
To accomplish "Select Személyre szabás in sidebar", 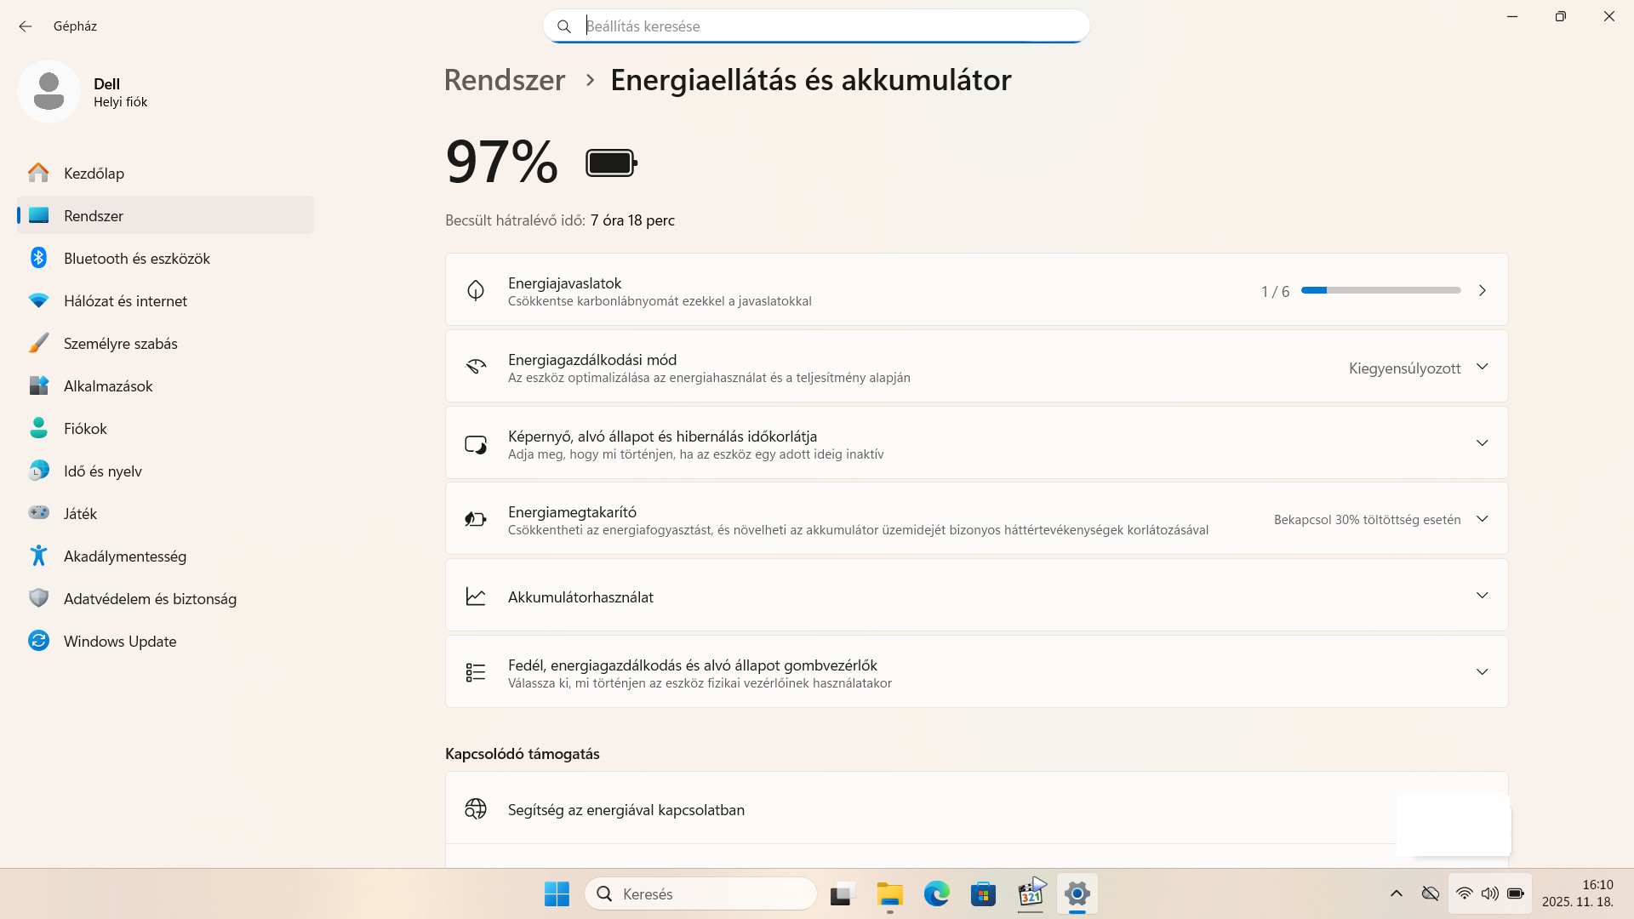I will click(x=120, y=343).
